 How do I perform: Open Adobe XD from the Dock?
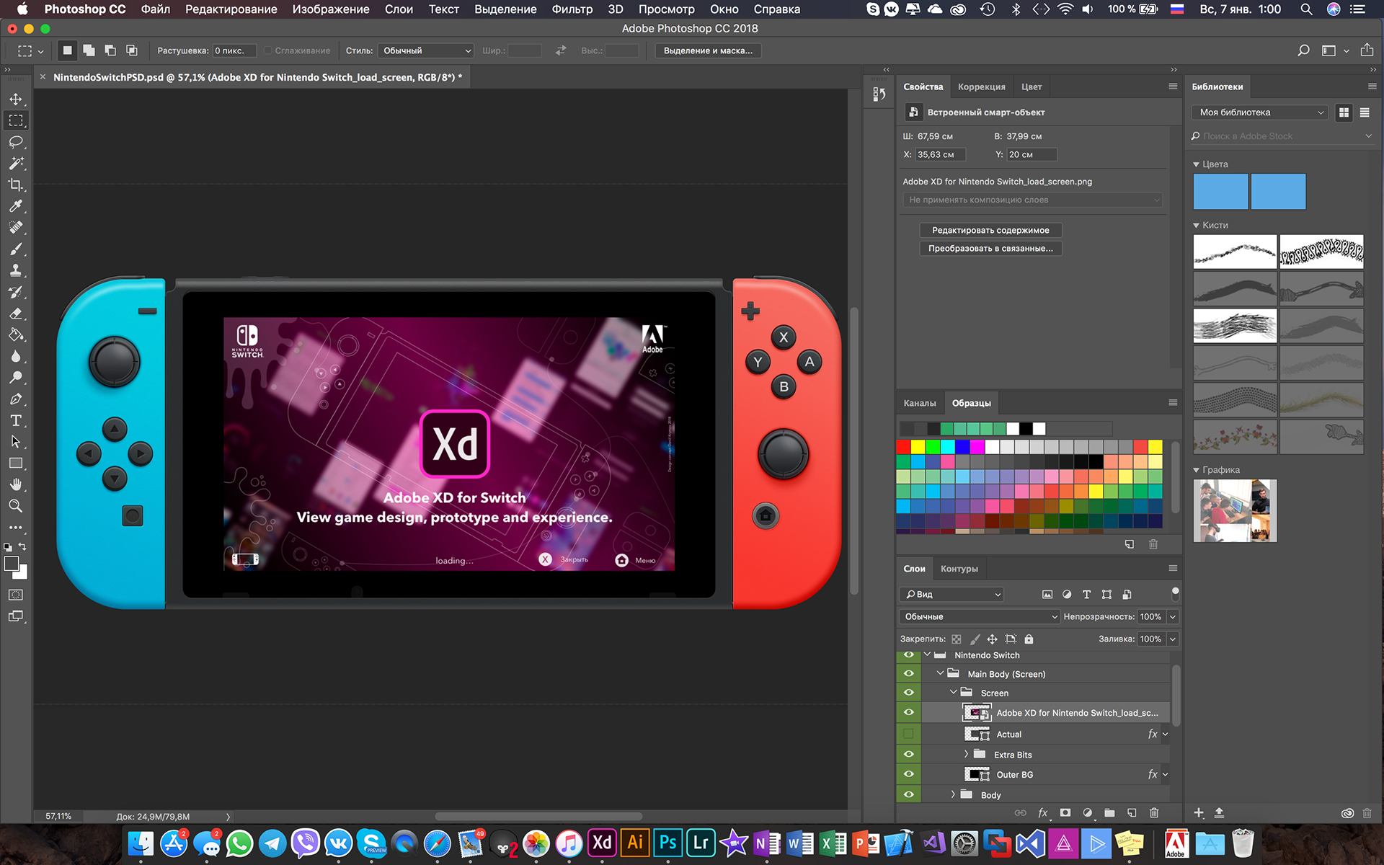[x=602, y=843]
